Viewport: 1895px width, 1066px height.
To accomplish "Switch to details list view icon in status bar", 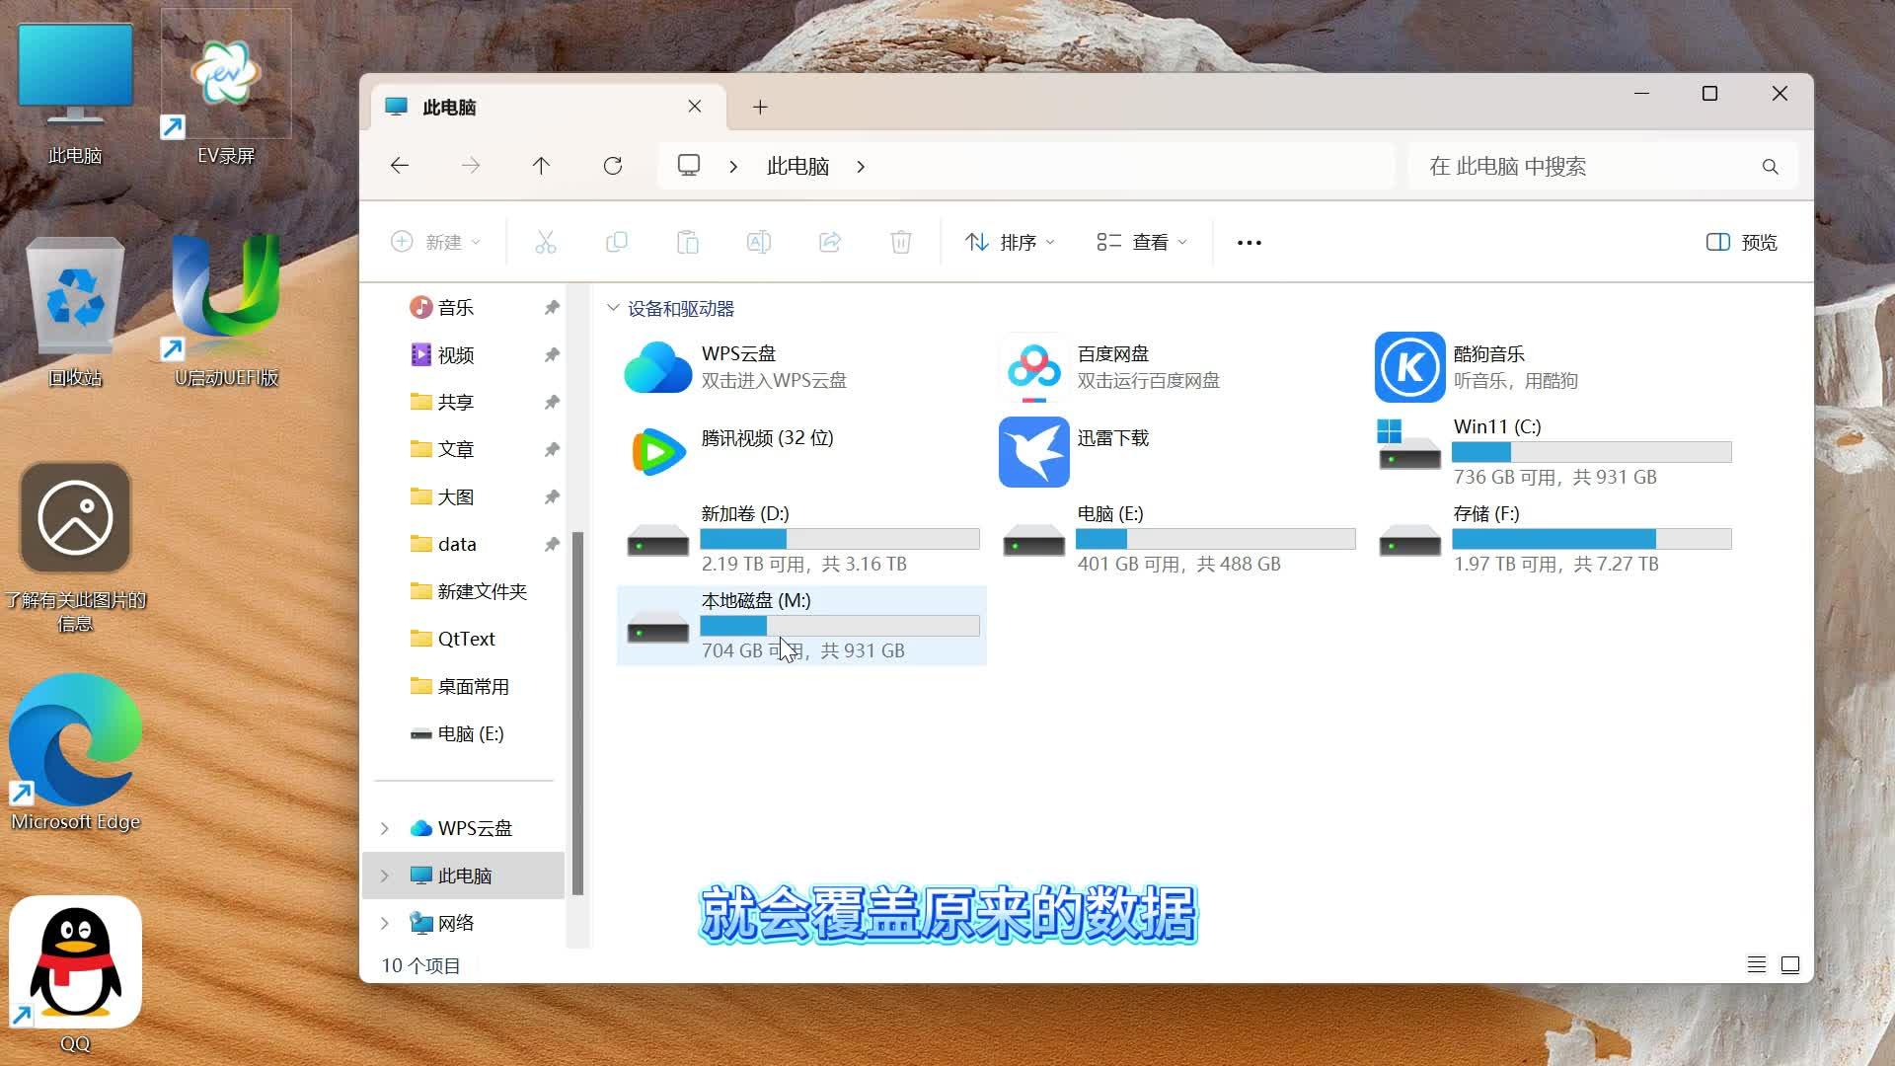I will (1757, 965).
